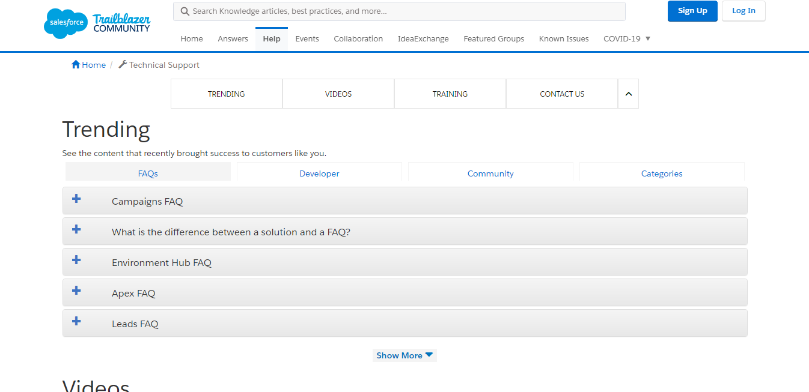Expand the Campaigns FAQ row
This screenshot has width=809, height=392.
point(405,201)
